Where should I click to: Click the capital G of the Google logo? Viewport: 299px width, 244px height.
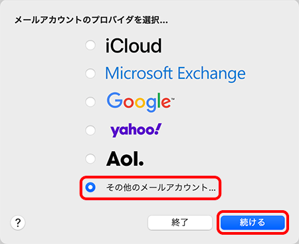(x=114, y=100)
